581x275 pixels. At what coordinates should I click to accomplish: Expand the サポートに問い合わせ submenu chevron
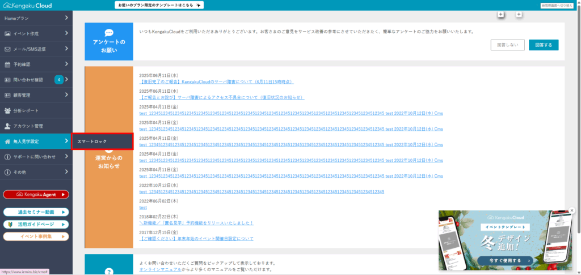(66, 156)
